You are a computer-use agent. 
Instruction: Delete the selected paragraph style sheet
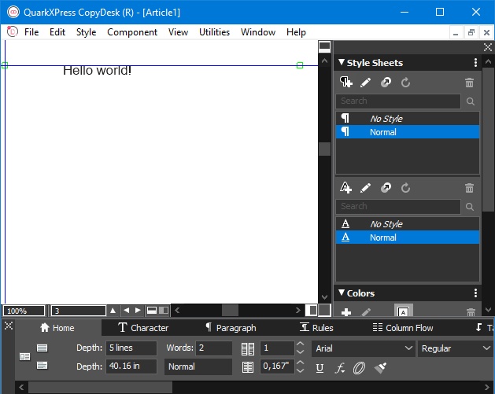[x=469, y=83]
